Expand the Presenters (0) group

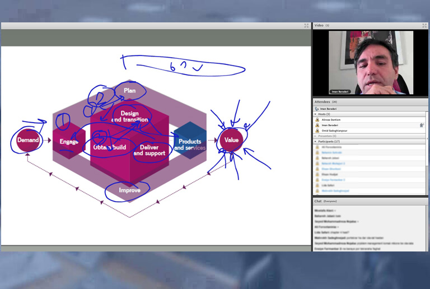tap(315, 136)
